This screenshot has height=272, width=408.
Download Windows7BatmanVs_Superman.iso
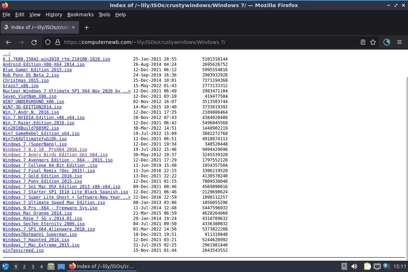point(40,234)
